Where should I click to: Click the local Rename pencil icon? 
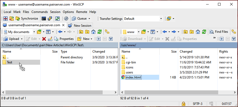pos(50,39)
